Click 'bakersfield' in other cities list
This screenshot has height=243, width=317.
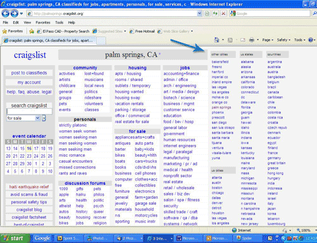(220, 62)
